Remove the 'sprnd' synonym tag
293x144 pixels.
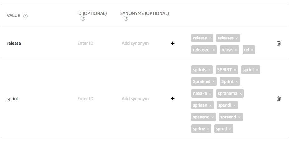pos(230,129)
